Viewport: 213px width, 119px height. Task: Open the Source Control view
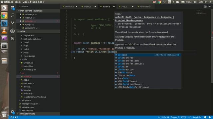click(x=13, y=23)
